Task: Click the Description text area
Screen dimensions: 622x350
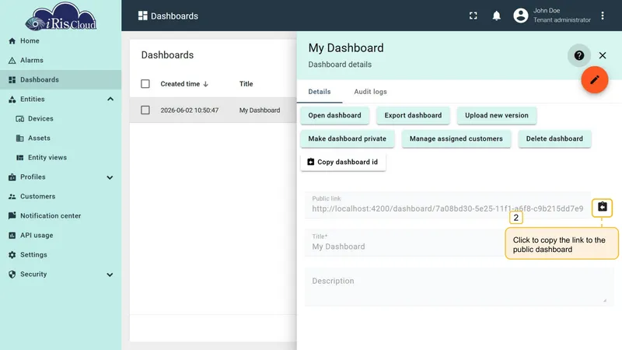Action: tap(459, 287)
